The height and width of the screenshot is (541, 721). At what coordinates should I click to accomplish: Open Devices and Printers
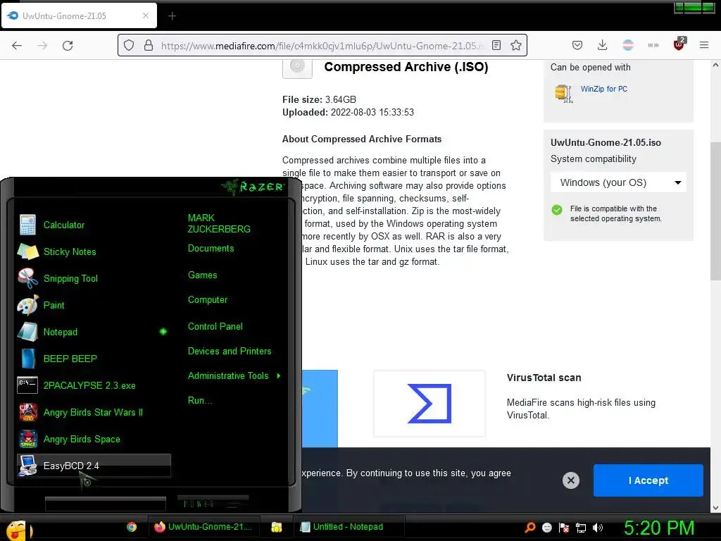(230, 352)
